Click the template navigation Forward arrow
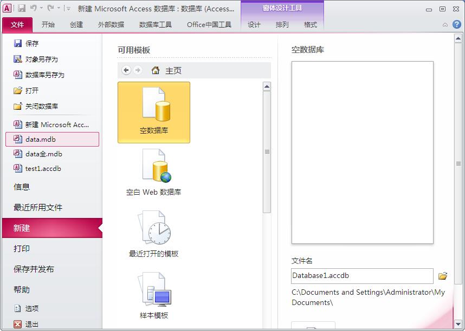 click(x=138, y=70)
